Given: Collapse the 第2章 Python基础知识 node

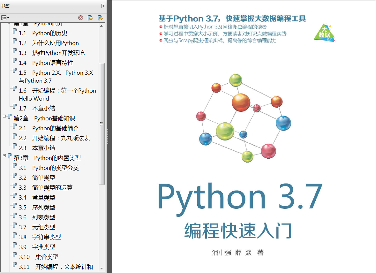Looking at the screenshot, I should pos(4,116).
